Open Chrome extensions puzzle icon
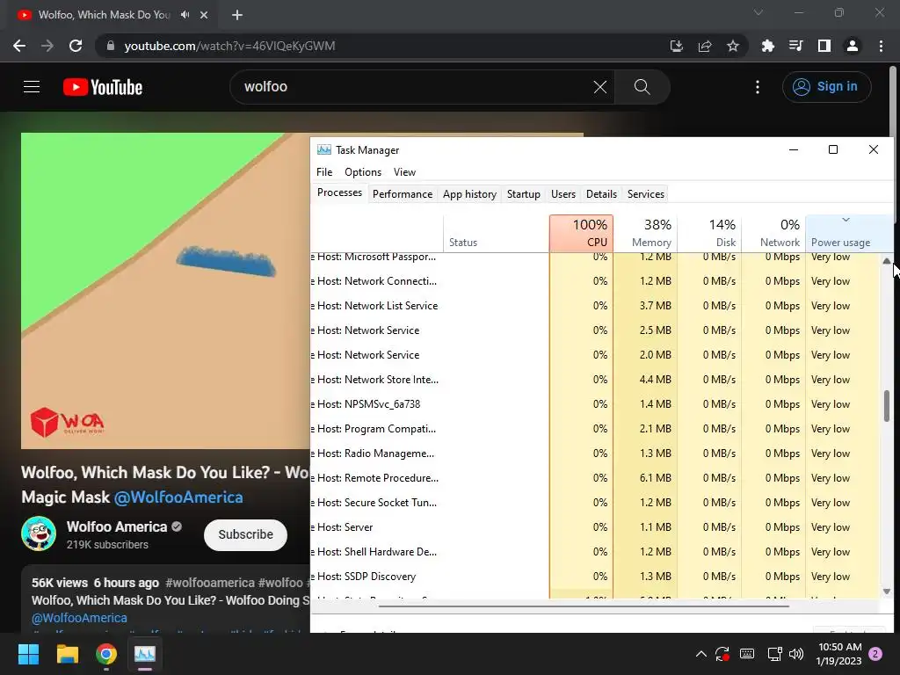The height and width of the screenshot is (675, 900). coord(767,46)
